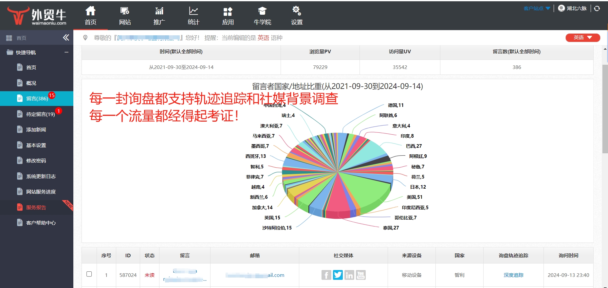Open 系统更新日志 in the sidebar
This screenshot has height=288, width=608.
pos(41,176)
